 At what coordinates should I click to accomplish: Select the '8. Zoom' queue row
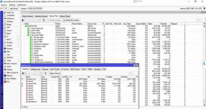coord(105,53)
